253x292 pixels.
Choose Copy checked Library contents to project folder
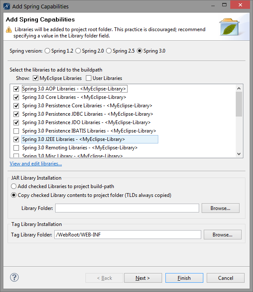(x=13, y=195)
